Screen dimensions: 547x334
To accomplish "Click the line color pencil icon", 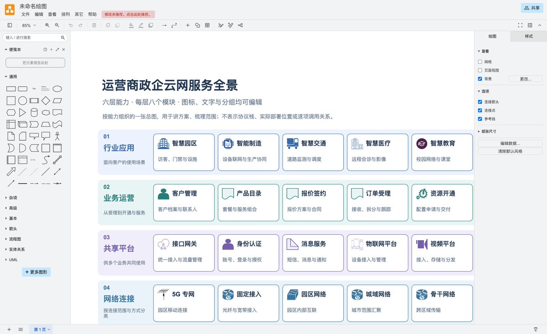I will [141, 26].
